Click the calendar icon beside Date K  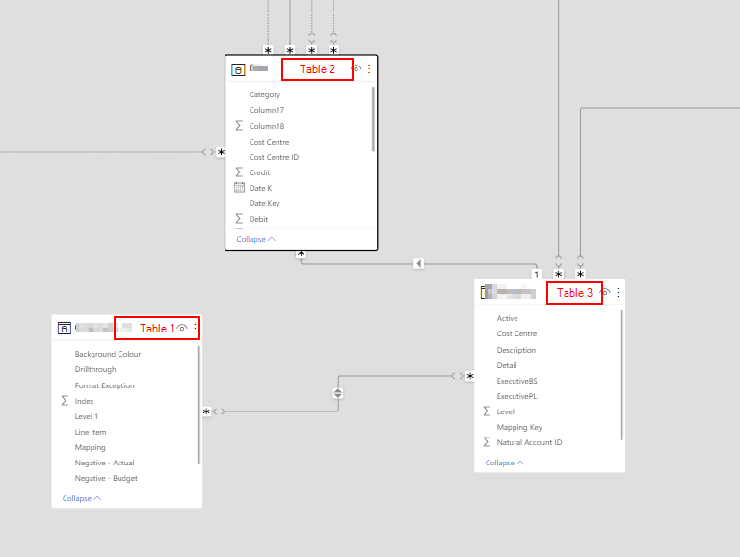point(239,187)
